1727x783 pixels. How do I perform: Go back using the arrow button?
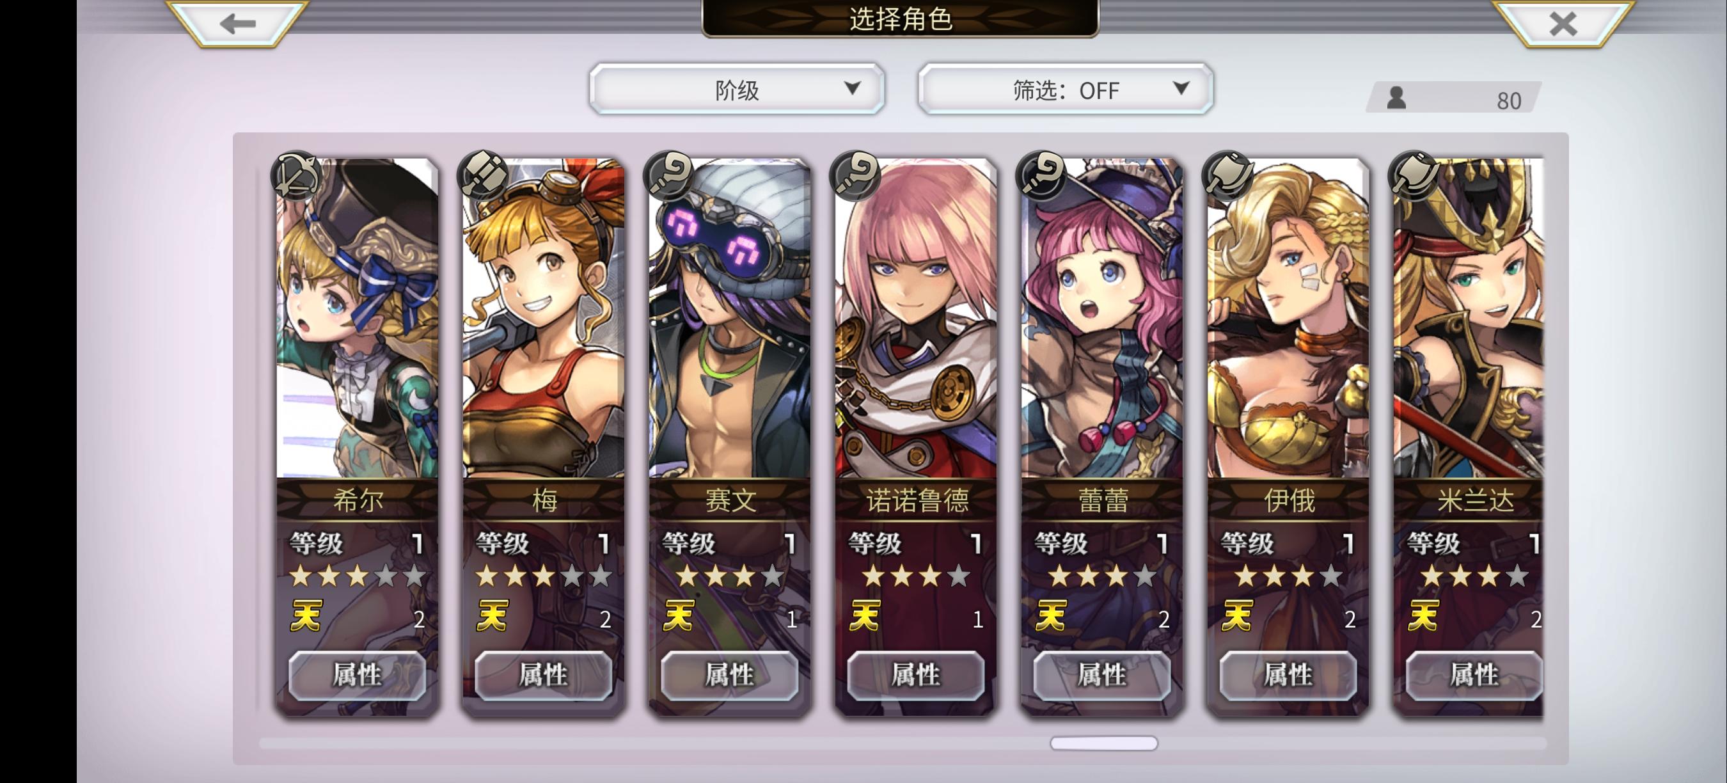237,24
